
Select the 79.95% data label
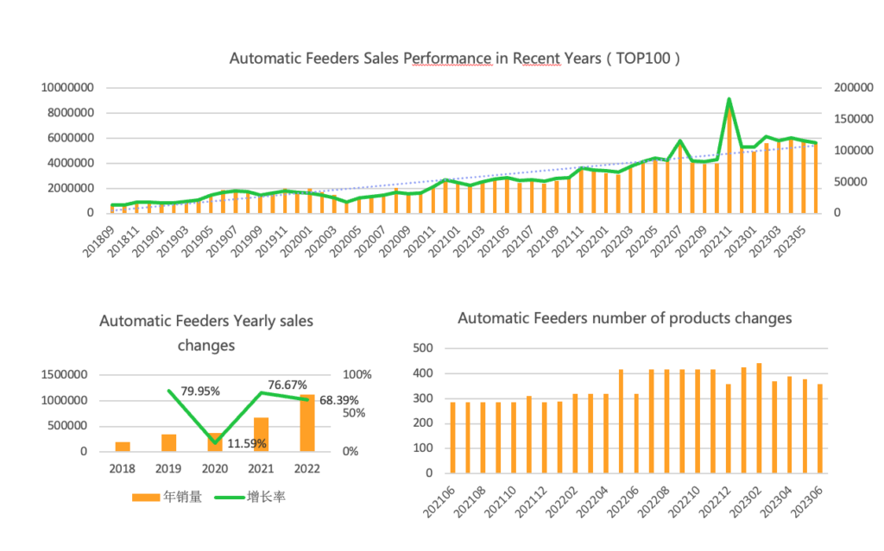tap(200, 391)
